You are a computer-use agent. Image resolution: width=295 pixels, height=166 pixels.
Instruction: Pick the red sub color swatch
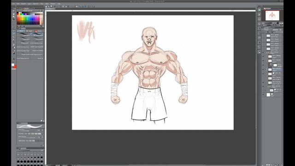coord(15,67)
